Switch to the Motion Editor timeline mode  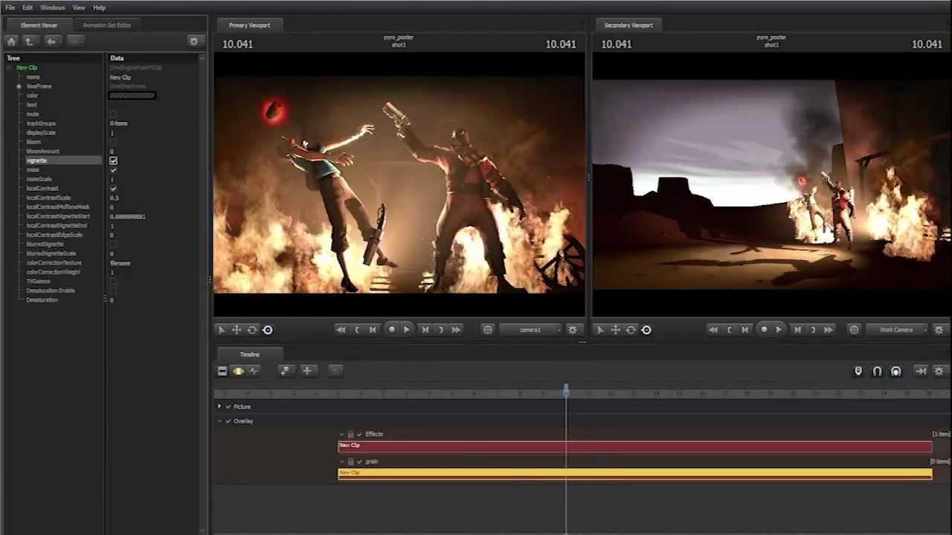[238, 371]
